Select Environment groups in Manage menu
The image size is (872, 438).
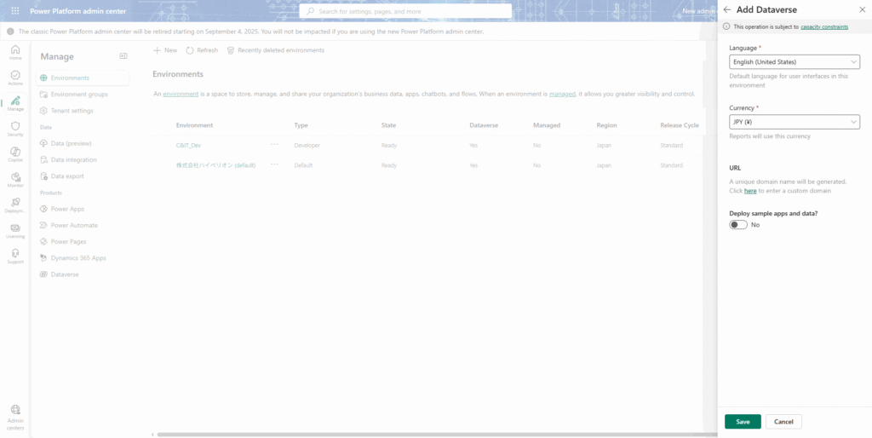pos(79,95)
